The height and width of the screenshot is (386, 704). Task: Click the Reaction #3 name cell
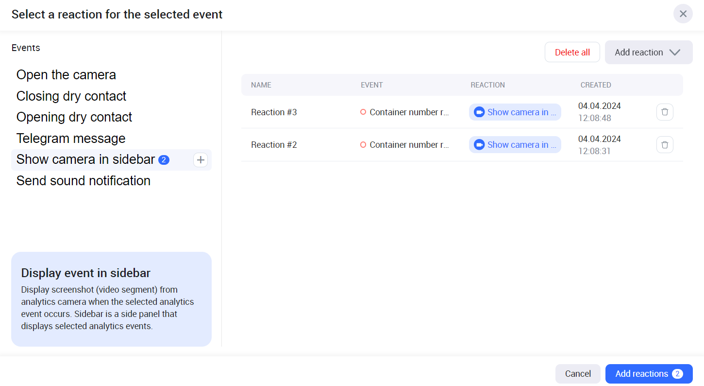pyautogui.click(x=274, y=112)
